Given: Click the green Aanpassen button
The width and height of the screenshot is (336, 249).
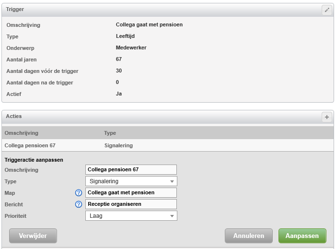Looking at the screenshot, I should pyautogui.click(x=302, y=236).
